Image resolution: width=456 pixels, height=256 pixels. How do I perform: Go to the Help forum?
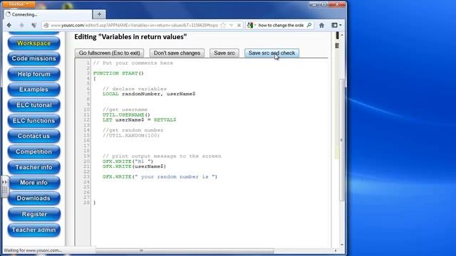[x=33, y=74]
